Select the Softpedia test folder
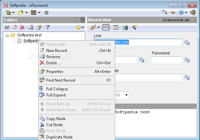Viewport: 200px width, 140px height. [x=30, y=35]
